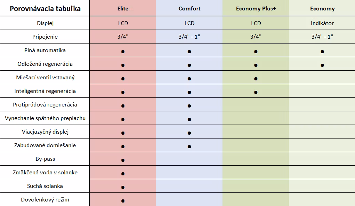Click the Economy Plus+ header
This screenshot has width=355, height=206.
point(256,9)
